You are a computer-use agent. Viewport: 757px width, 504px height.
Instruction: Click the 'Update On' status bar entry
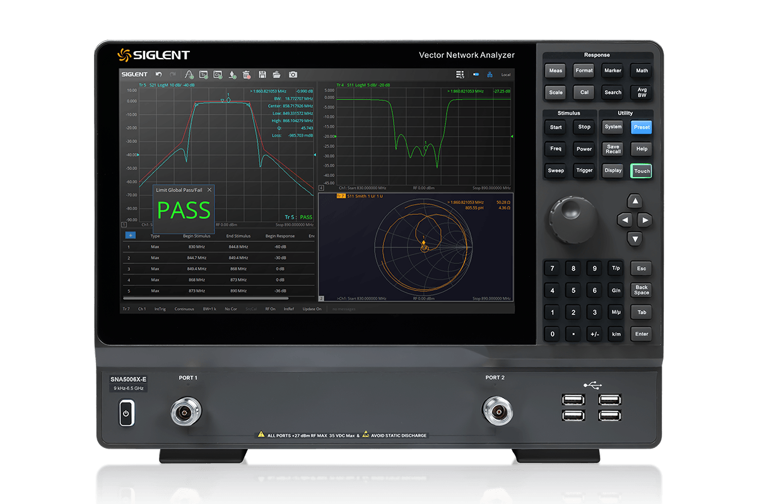(x=312, y=309)
